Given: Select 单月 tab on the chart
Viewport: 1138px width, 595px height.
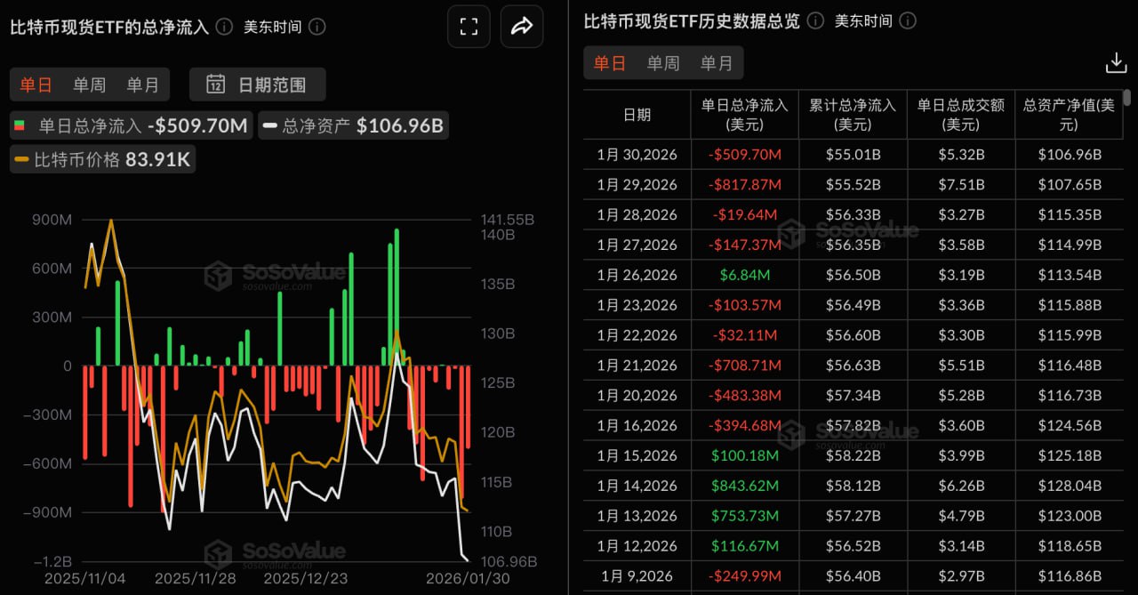Looking at the screenshot, I should coord(142,84).
